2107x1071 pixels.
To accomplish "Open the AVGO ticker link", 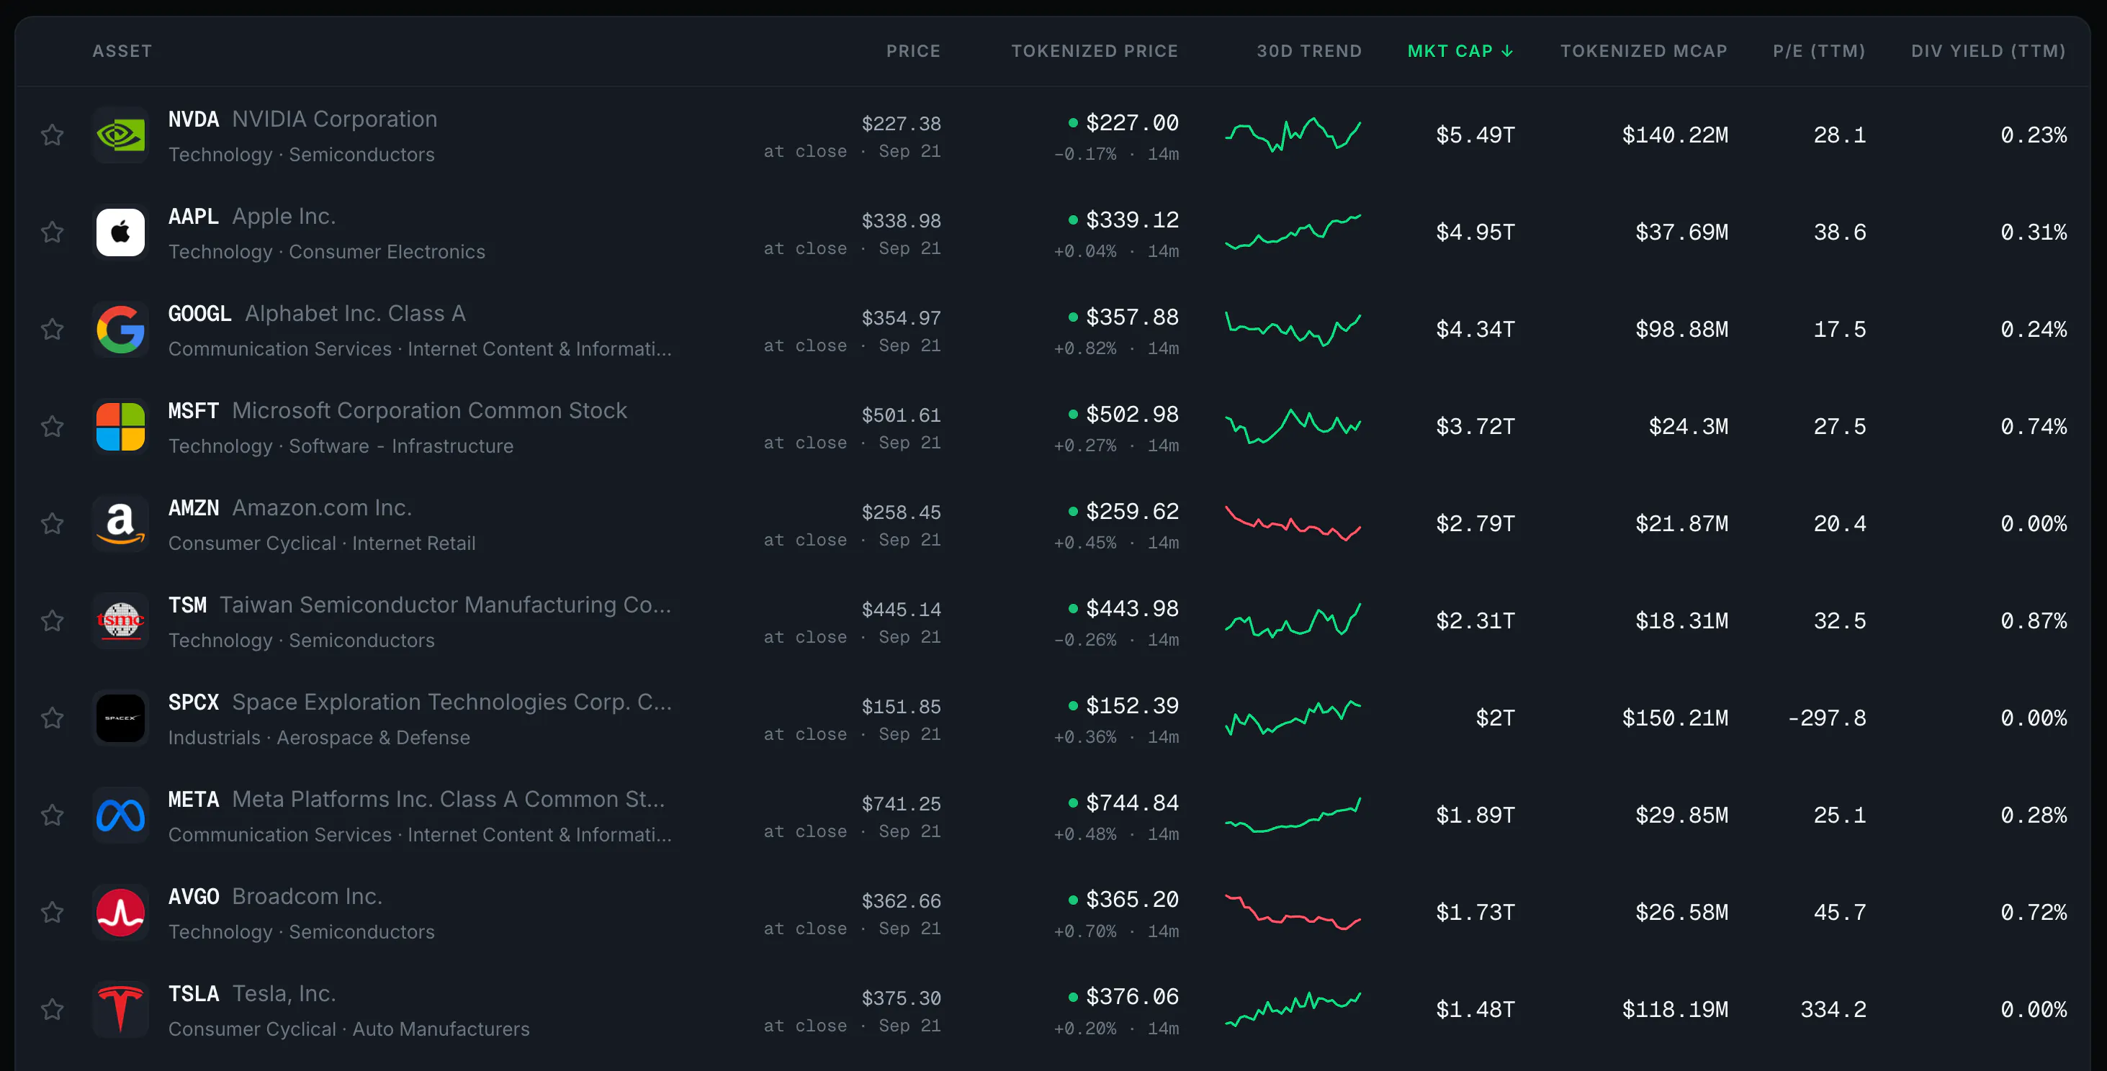I will pyautogui.click(x=193, y=897).
